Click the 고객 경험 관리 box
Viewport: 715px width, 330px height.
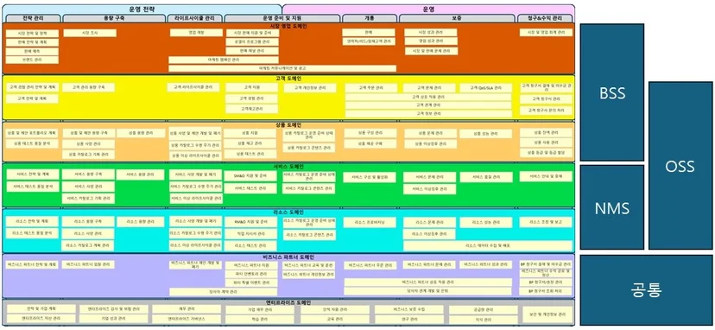(x=252, y=98)
